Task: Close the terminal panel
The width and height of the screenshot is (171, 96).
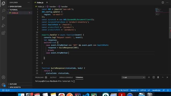Action: coord(167,77)
